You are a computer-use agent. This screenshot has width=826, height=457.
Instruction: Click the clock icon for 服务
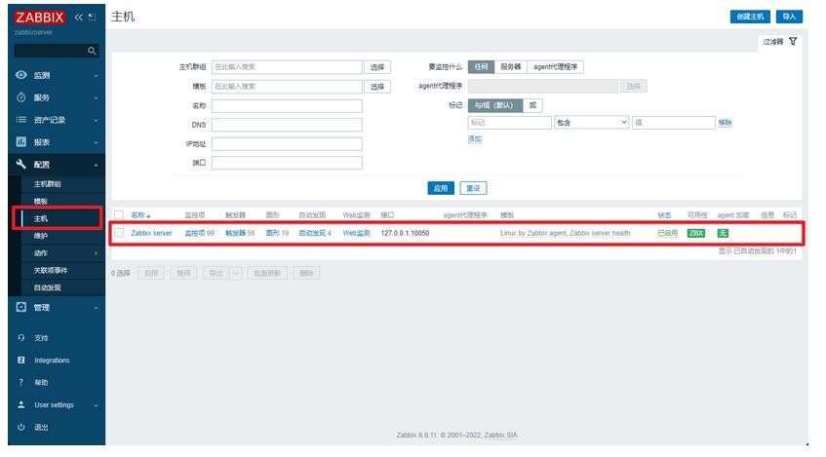21,97
